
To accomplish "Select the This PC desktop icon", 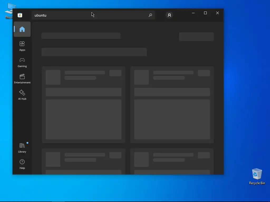I will pos(9,11).
